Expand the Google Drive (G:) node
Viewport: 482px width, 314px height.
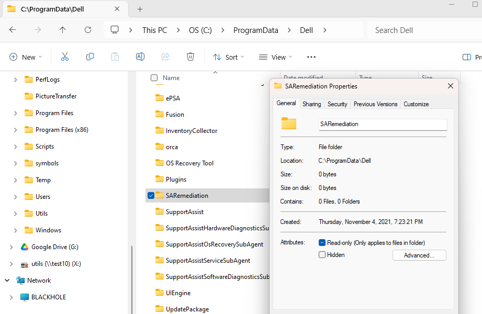pyautogui.click(x=11, y=247)
